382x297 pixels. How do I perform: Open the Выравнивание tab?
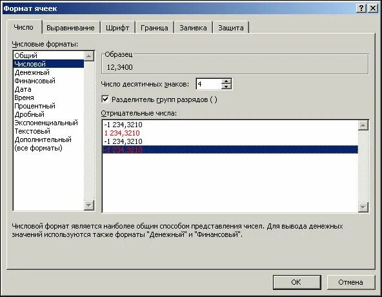(x=70, y=28)
